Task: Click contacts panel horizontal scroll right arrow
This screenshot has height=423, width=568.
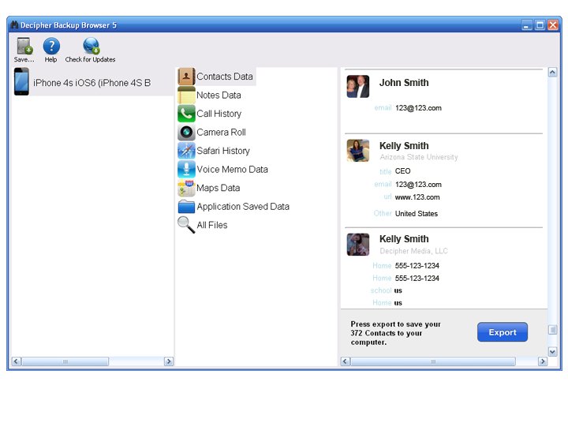Action: coord(543,361)
